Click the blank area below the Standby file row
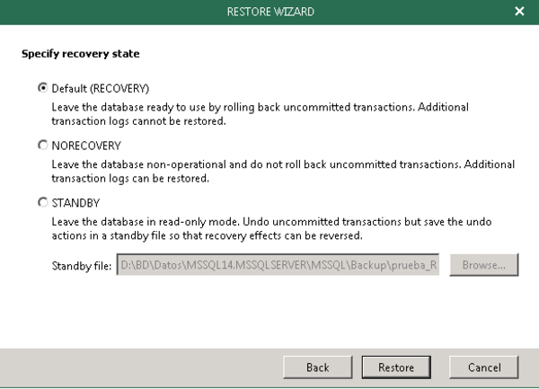The width and height of the screenshot is (539, 389). tap(269, 310)
